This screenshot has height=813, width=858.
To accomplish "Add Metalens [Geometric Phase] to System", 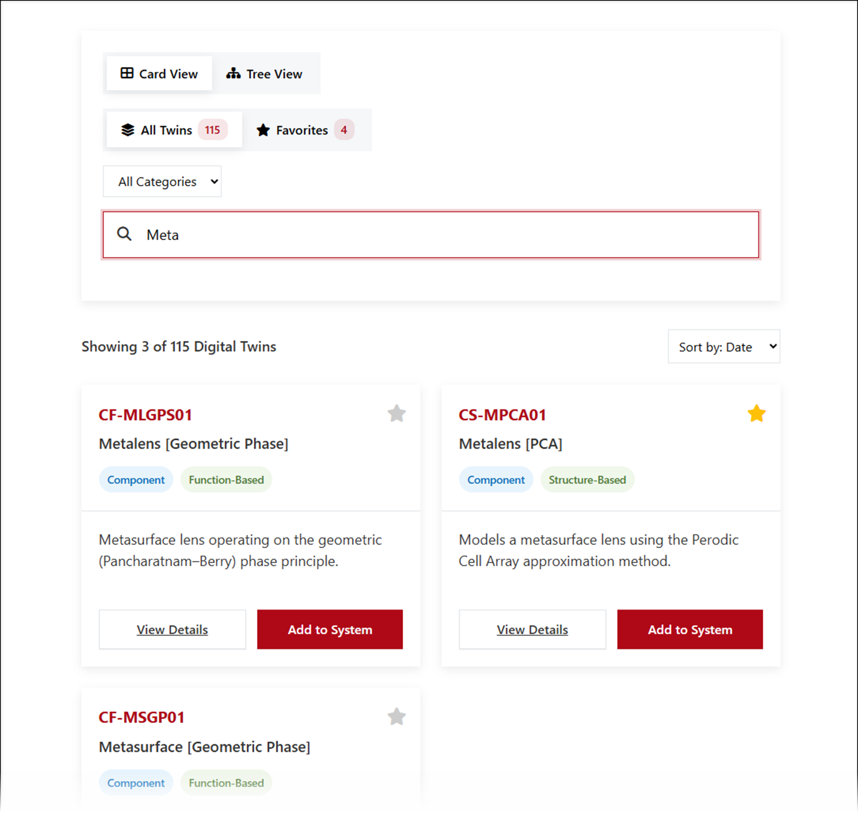I will [x=330, y=629].
